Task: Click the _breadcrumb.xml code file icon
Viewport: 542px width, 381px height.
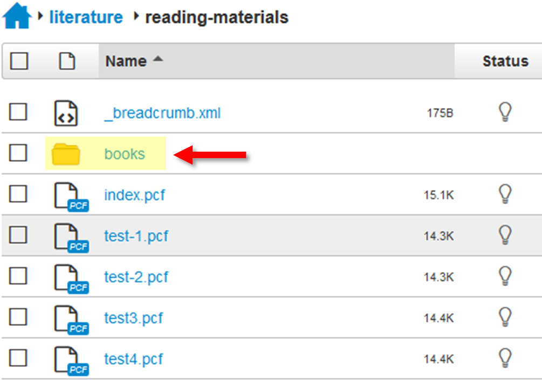Action: 67,113
